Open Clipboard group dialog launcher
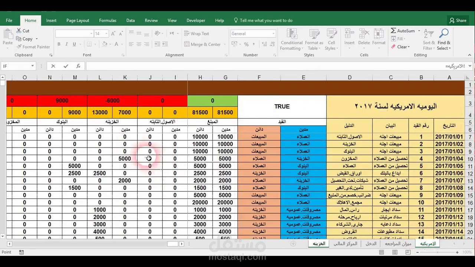 51,55
